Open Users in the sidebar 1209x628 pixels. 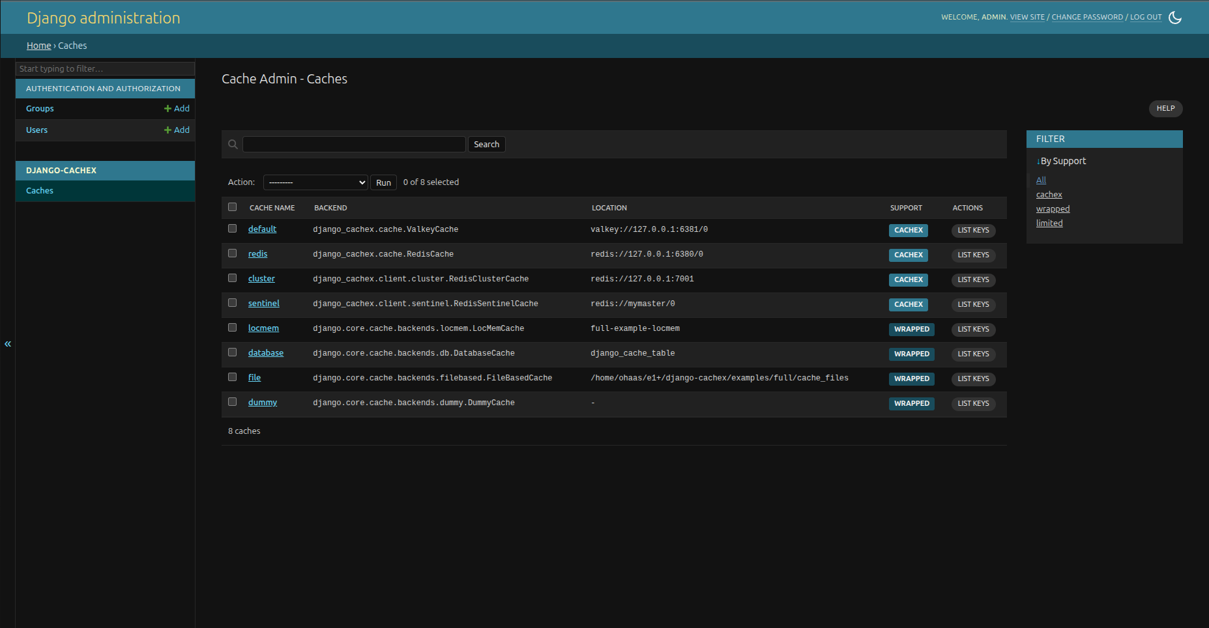[x=36, y=130]
